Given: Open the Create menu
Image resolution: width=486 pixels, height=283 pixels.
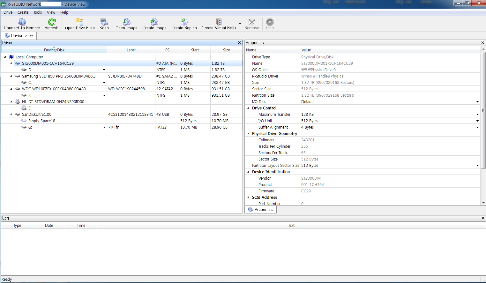Looking at the screenshot, I should 23,12.
